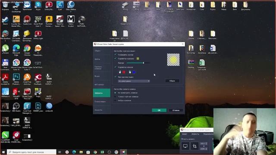The image size is (276, 155).
Task: Select the Skype desktop icon
Action: pos(38,6)
